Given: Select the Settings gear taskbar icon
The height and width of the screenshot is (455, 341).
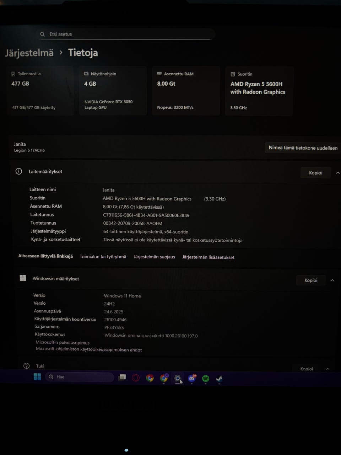Looking at the screenshot, I should (178, 378).
